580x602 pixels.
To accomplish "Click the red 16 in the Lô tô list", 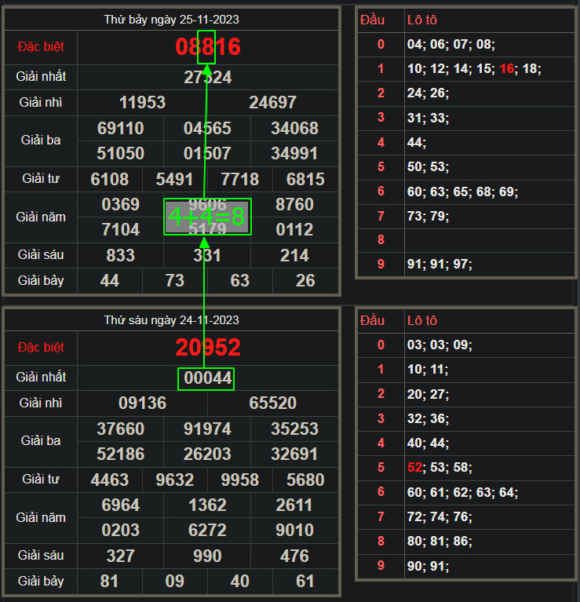I will 506,69.
